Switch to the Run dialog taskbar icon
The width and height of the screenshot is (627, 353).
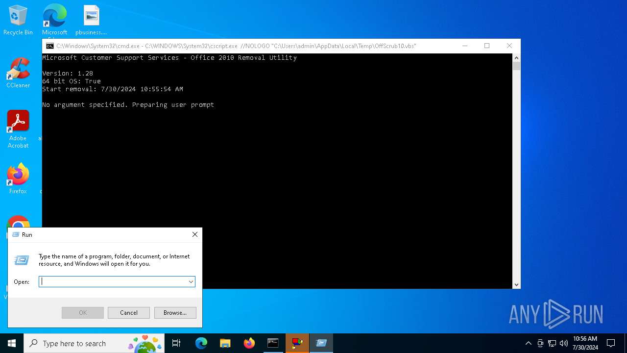click(x=321, y=343)
